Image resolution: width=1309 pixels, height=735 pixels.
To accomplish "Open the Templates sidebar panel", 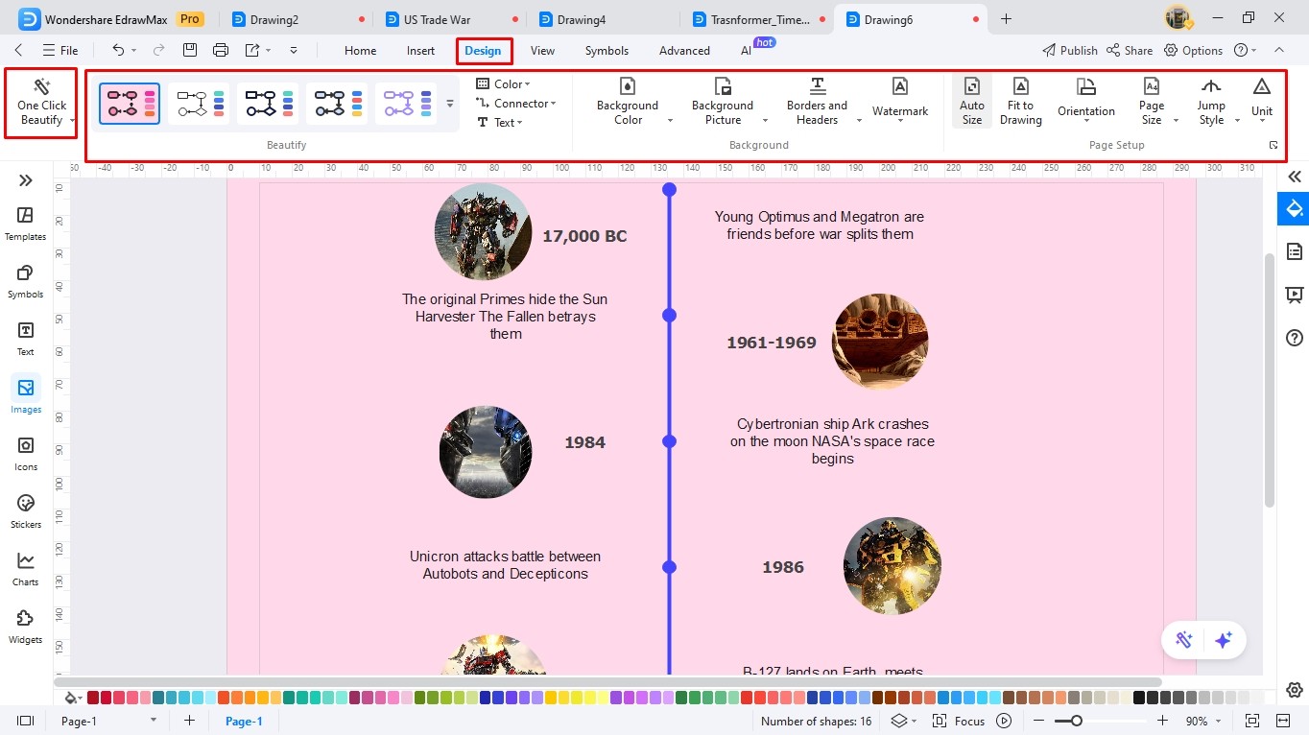I will tap(26, 224).
